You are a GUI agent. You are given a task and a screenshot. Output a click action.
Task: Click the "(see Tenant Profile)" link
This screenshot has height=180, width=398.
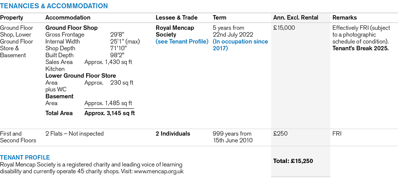(182, 42)
